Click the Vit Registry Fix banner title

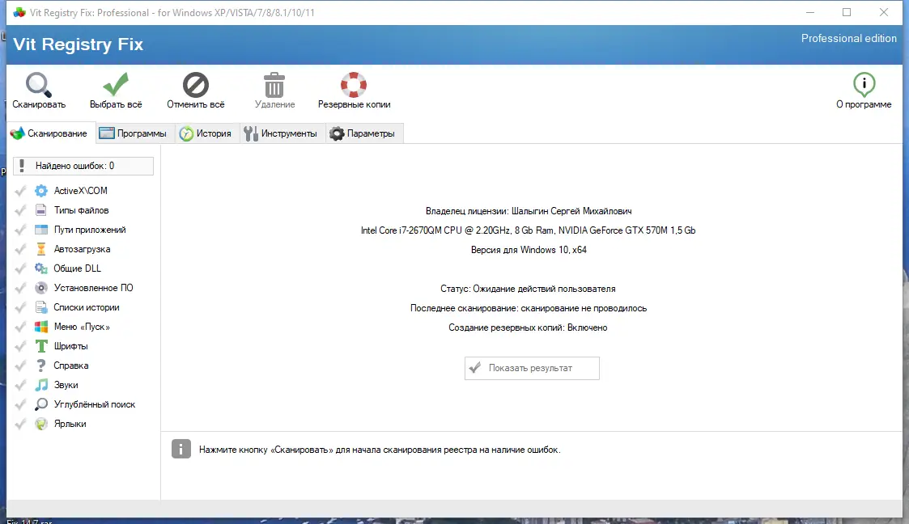tap(78, 44)
